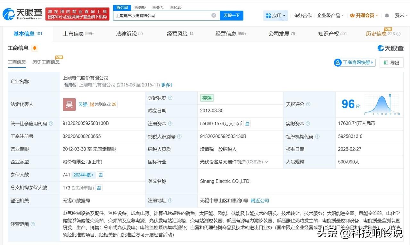Open the help icon next to 登记状态
Image resolution: width=410 pixels, height=245 pixels.
click(170, 98)
